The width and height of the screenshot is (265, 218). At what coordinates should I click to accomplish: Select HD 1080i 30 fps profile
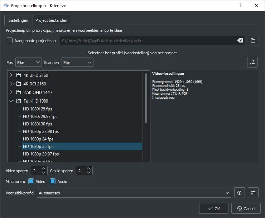pyautogui.click(x=82, y=124)
